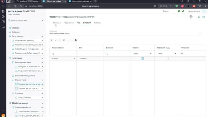This screenshot has height=117, width=208.
Task: Close Soap (Плагин) item
Action: [42, 97]
